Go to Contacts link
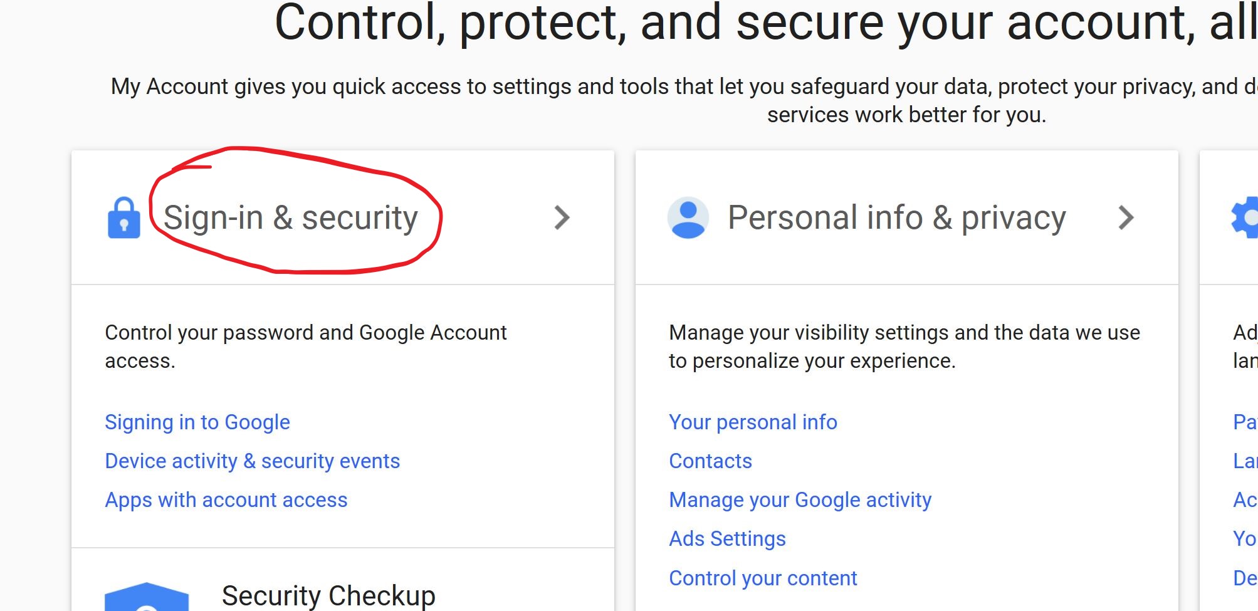 (711, 461)
